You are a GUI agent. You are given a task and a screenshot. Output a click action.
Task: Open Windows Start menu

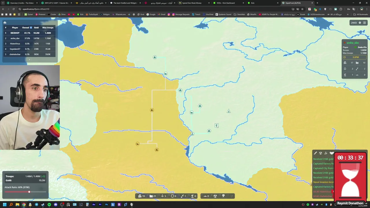pos(5,205)
